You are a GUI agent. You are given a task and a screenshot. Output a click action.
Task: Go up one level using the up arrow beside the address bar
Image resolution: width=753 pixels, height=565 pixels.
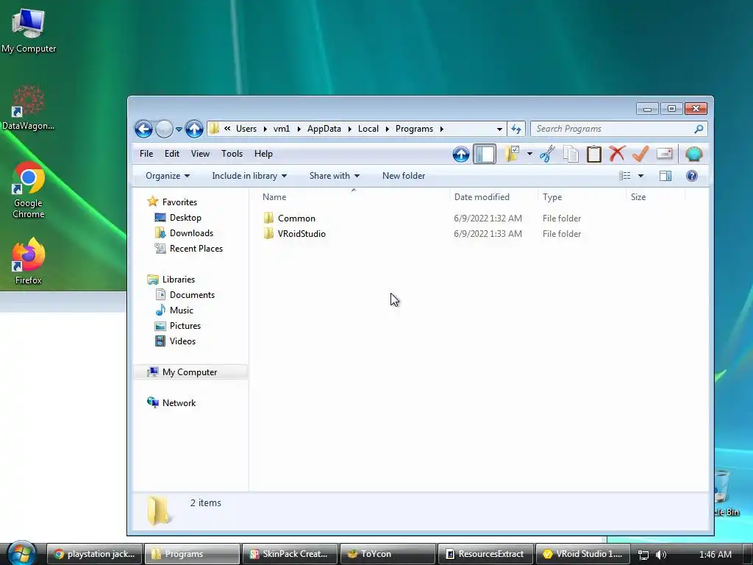(194, 129)
